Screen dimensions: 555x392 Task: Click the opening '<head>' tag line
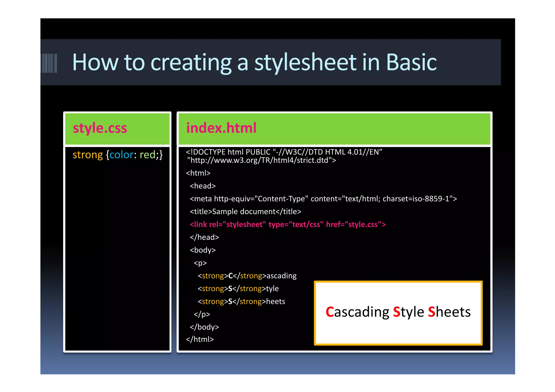click(x=203, y=186)
